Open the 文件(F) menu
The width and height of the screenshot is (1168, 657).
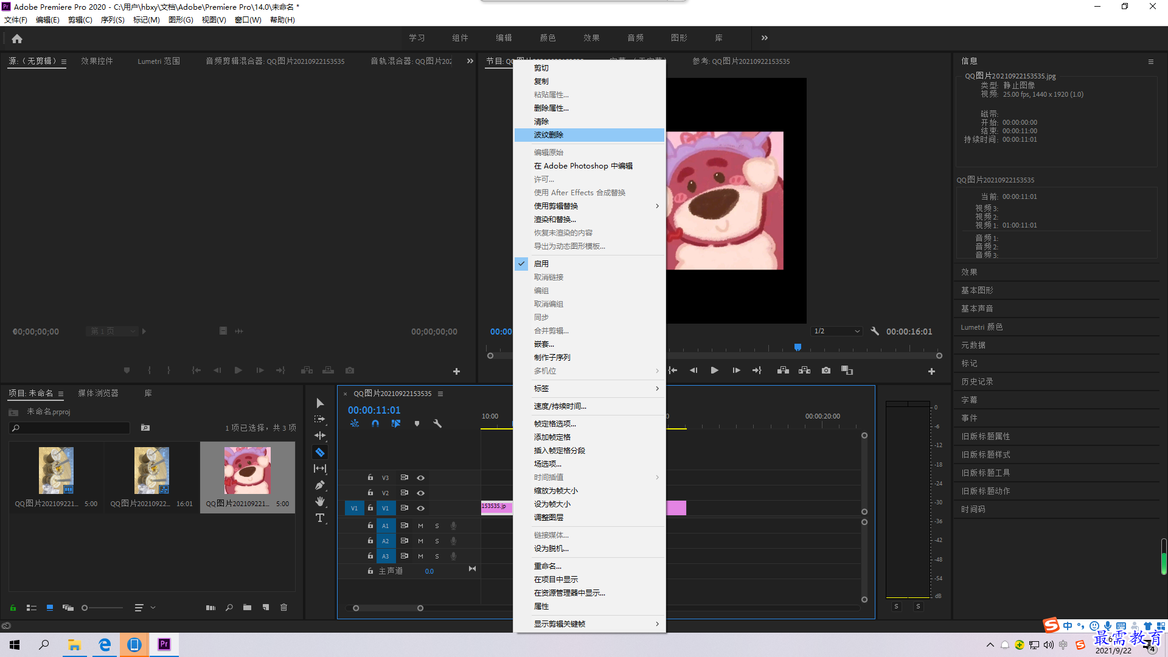click(x=16, y=20)
